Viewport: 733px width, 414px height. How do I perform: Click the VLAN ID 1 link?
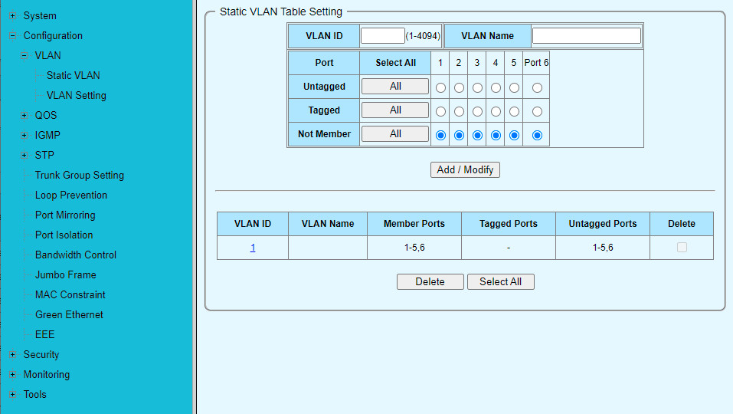tap(253, 248)
